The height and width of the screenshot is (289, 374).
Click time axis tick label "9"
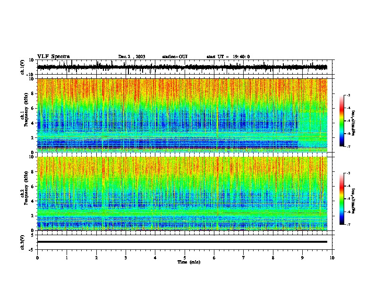pos(302,258)
